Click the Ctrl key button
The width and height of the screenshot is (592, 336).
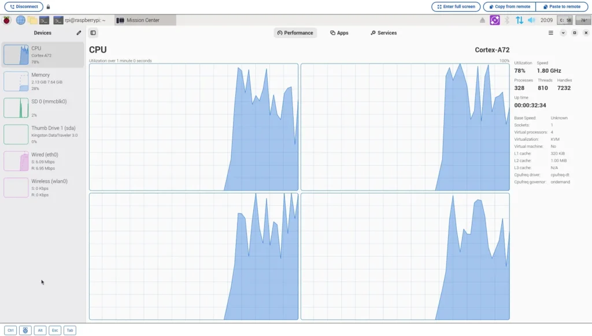(x=10, y=330)
